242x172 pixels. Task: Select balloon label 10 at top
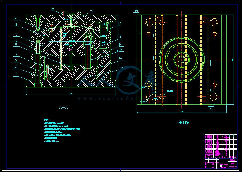[52, 9]
